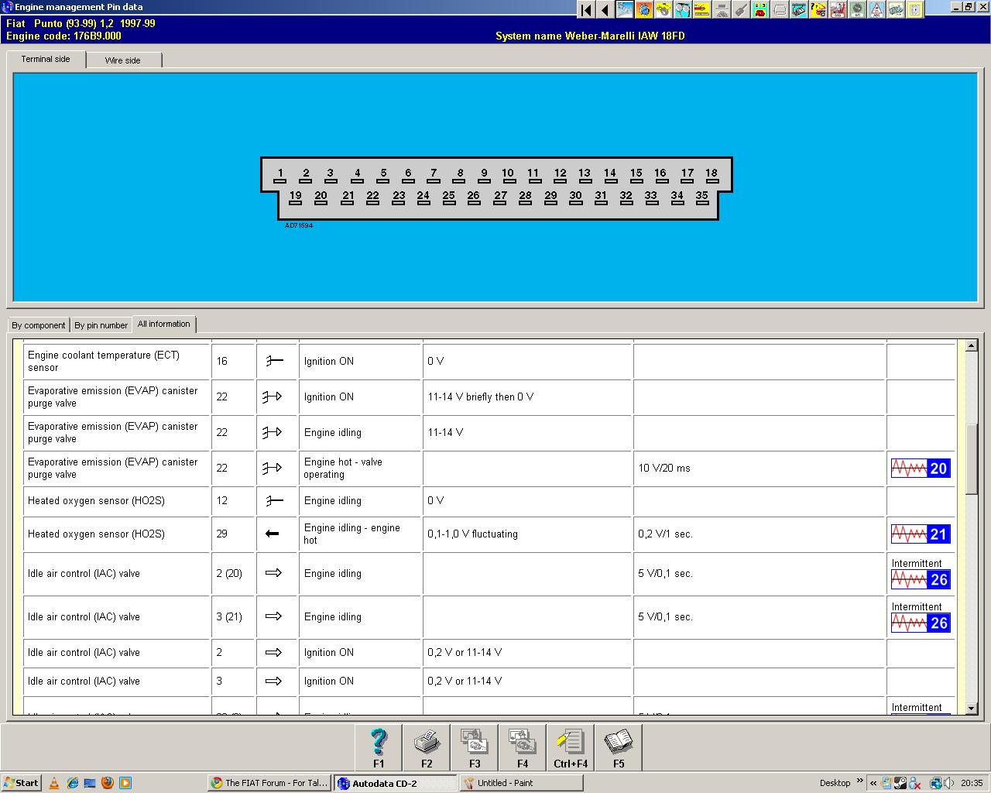The height and width of the screenshot is (793, 991).
Task: Click pin 12 on the connector diagram
Action: click(x=560, y=175)
